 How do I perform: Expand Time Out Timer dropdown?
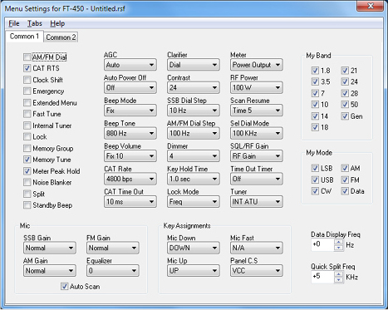point(257,179)
